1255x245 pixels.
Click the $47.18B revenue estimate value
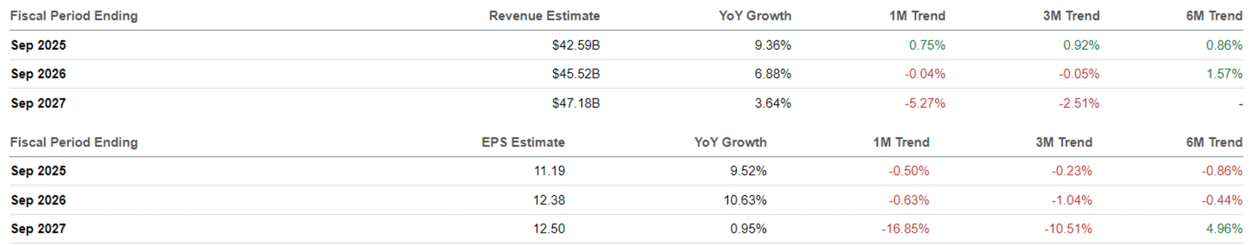576,103
